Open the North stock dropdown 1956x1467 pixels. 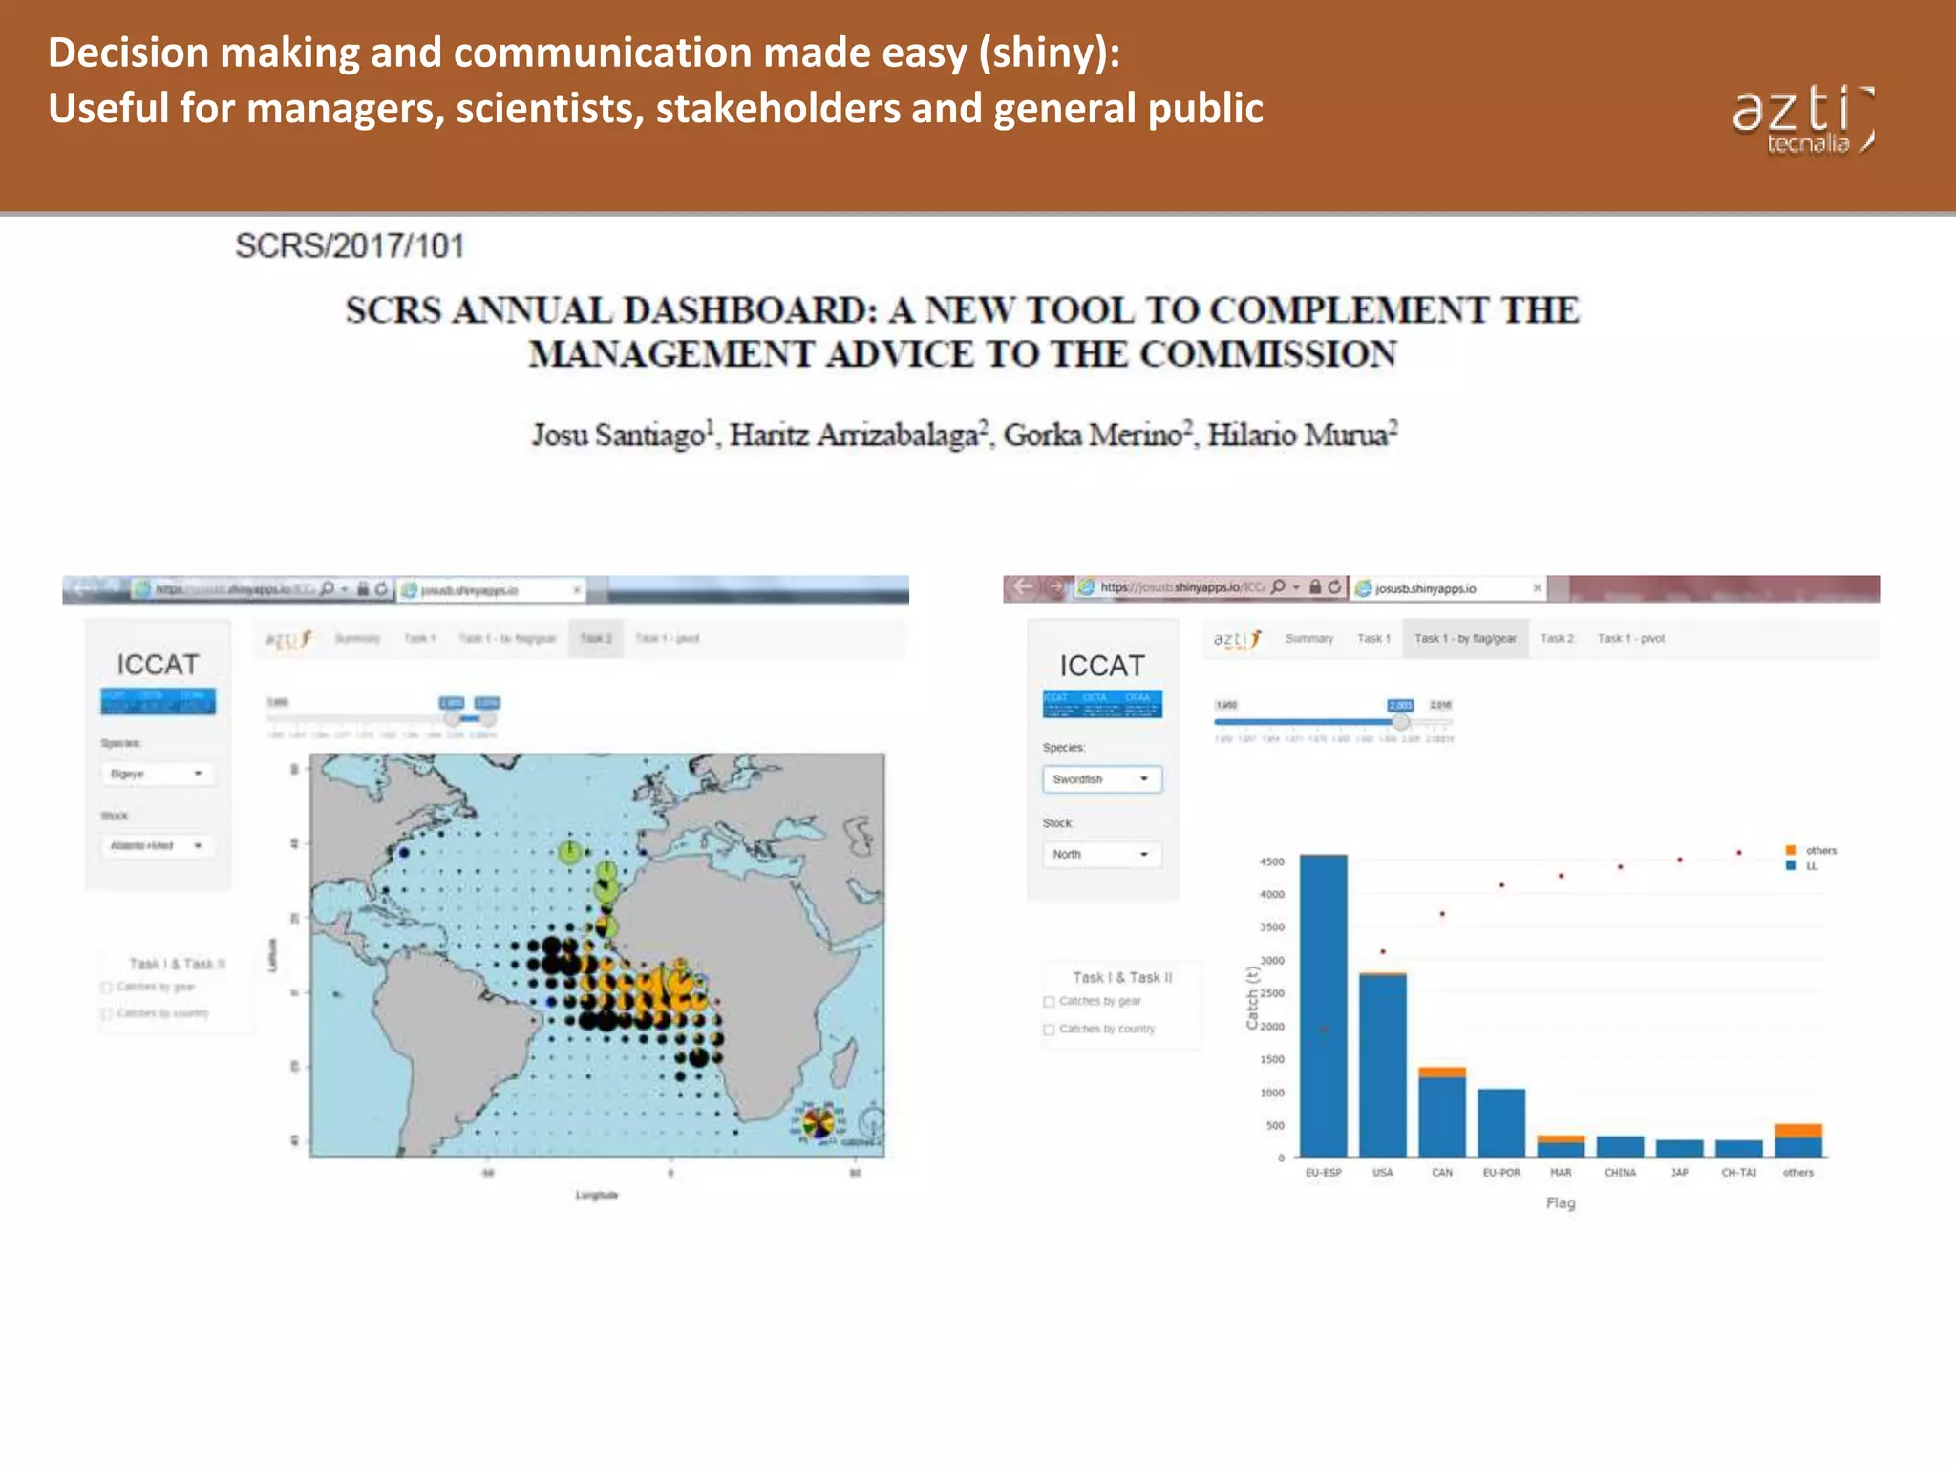coord(1102,854)
